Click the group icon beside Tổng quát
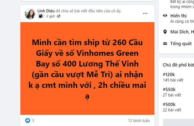The image size is (194, 126). pos(165,44)
